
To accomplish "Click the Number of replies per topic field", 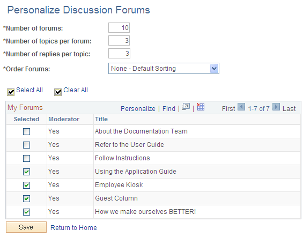I will [x=119, y=53].
